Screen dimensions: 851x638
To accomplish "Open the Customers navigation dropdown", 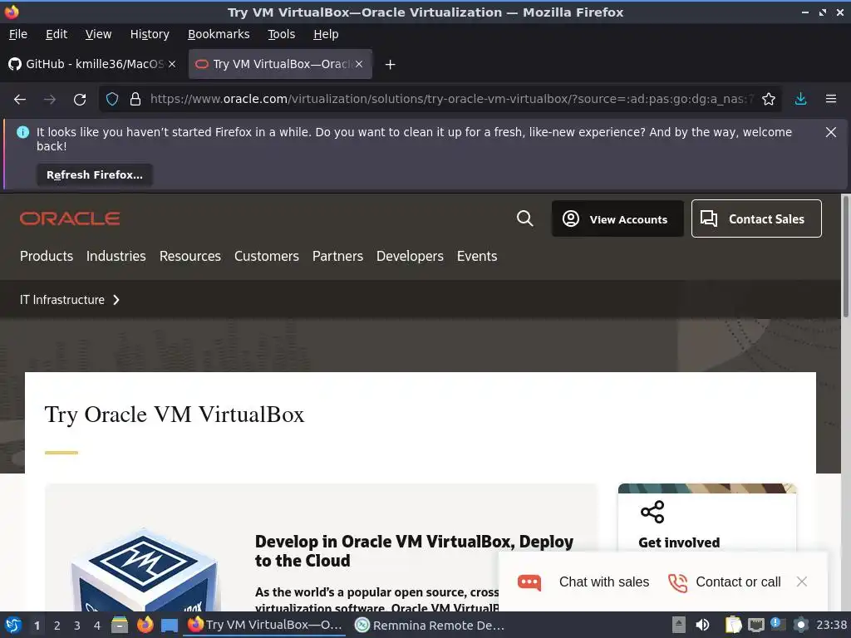I will [x=267, y=256].
